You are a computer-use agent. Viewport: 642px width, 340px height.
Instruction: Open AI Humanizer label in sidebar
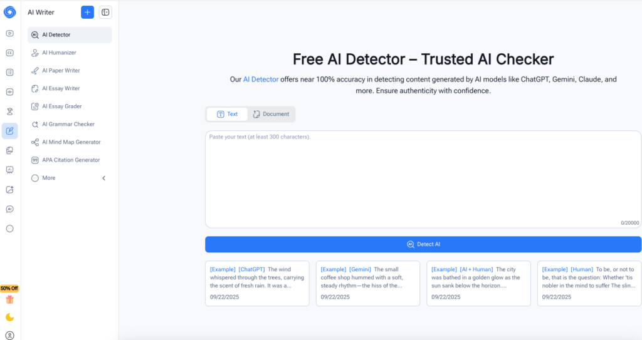(59, 53)
